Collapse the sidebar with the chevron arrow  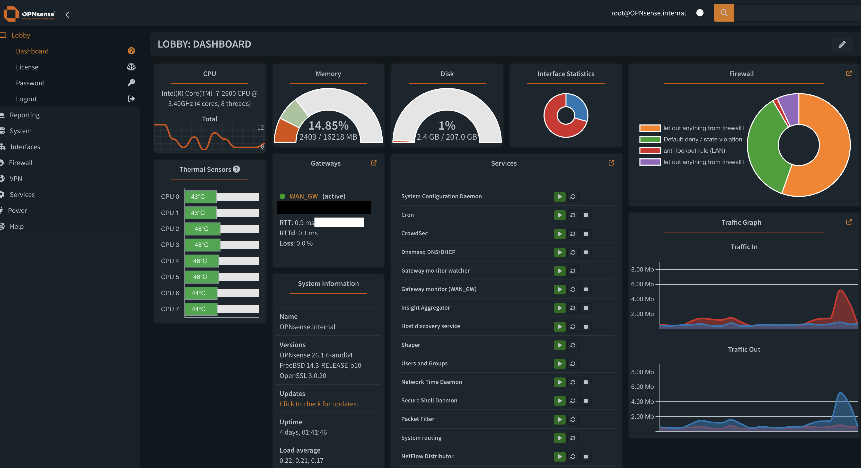tap(67, 14)
